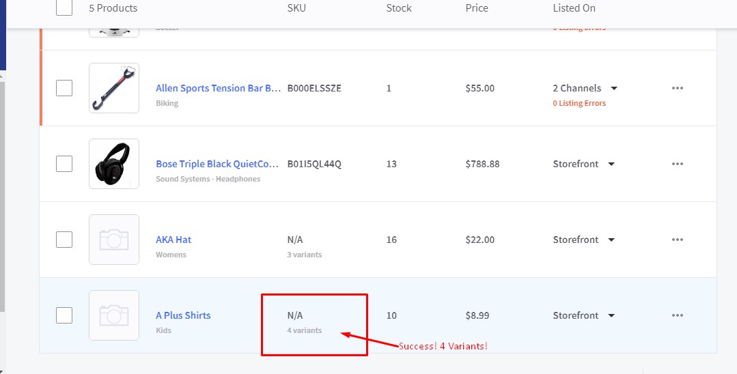Click the 4 variants text for A Plus Shirts
Viewport: 737px width, 374px height.
305,330
